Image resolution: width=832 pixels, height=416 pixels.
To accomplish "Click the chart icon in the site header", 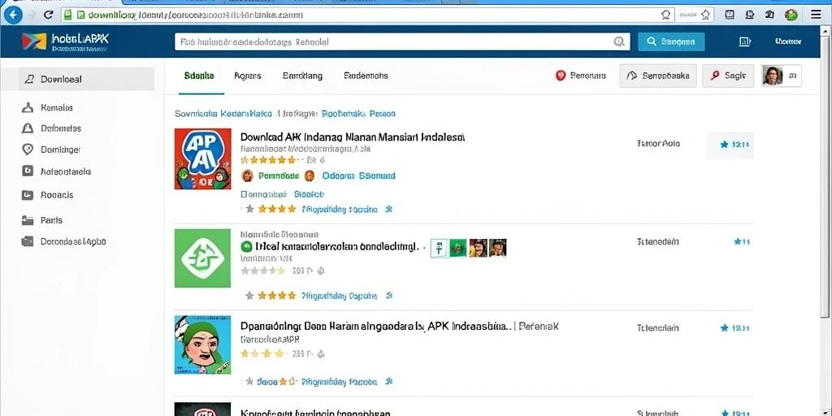I will 745,41.
